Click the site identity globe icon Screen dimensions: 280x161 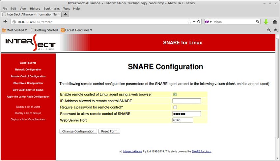pos(14,22)
